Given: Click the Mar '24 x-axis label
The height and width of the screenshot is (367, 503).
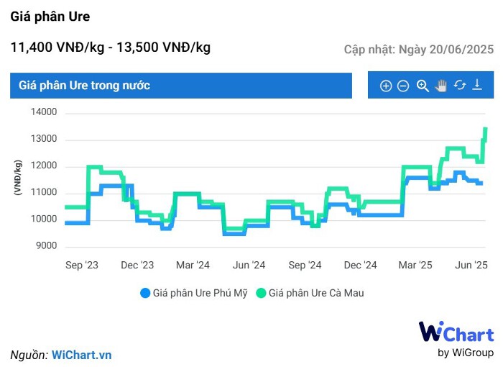Looking at the screenshot, I should point(193,266).
